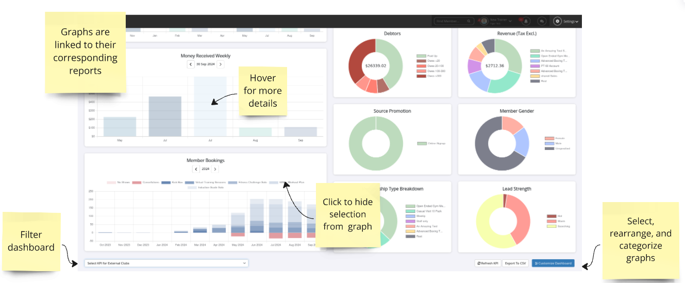This screenshot has height=283, width=685.
Task: Click the New Trainer profile avatar
Action: point(483,21)
